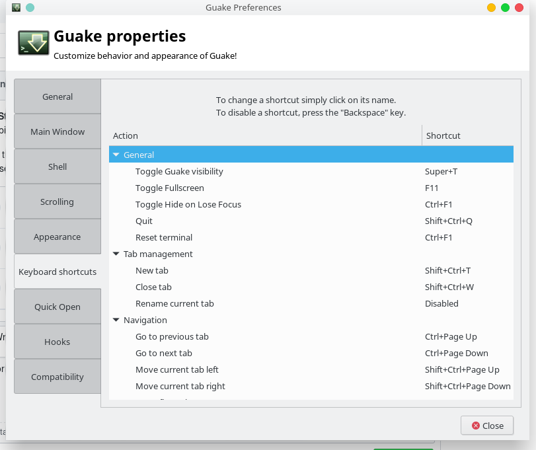Edit the Shift+Ctrl+Q shortcut for Quit
Viewport: 536px width, 450px height.
pos(449,221)
